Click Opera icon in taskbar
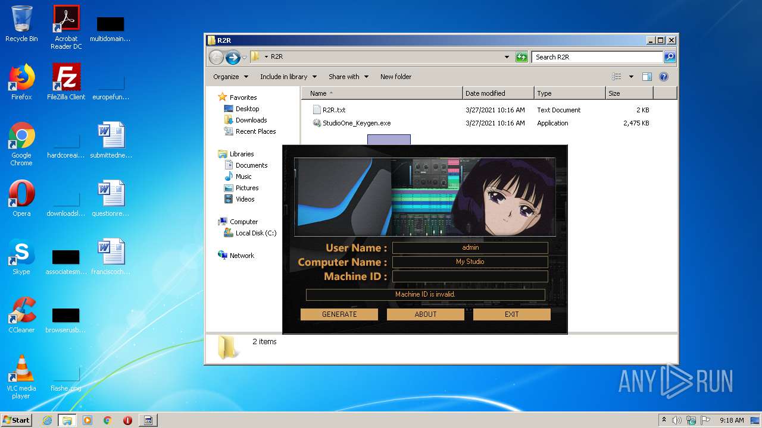Screen dimensions: 762x428 tap(127, 420)
